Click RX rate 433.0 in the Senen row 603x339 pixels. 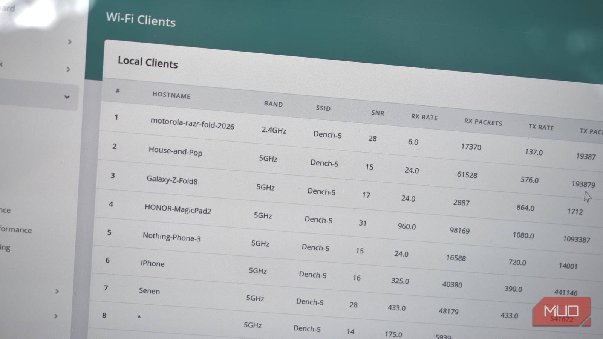click(396, 308)
